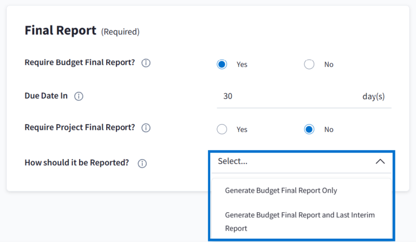The height and width of the screenshot is (242, 416).
Task: Collapse the dropdown using the chevron arrow
Action: 380,161
